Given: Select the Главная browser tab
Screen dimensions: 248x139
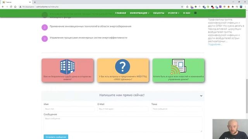Looking at the screenshot, I should [16, 2].
